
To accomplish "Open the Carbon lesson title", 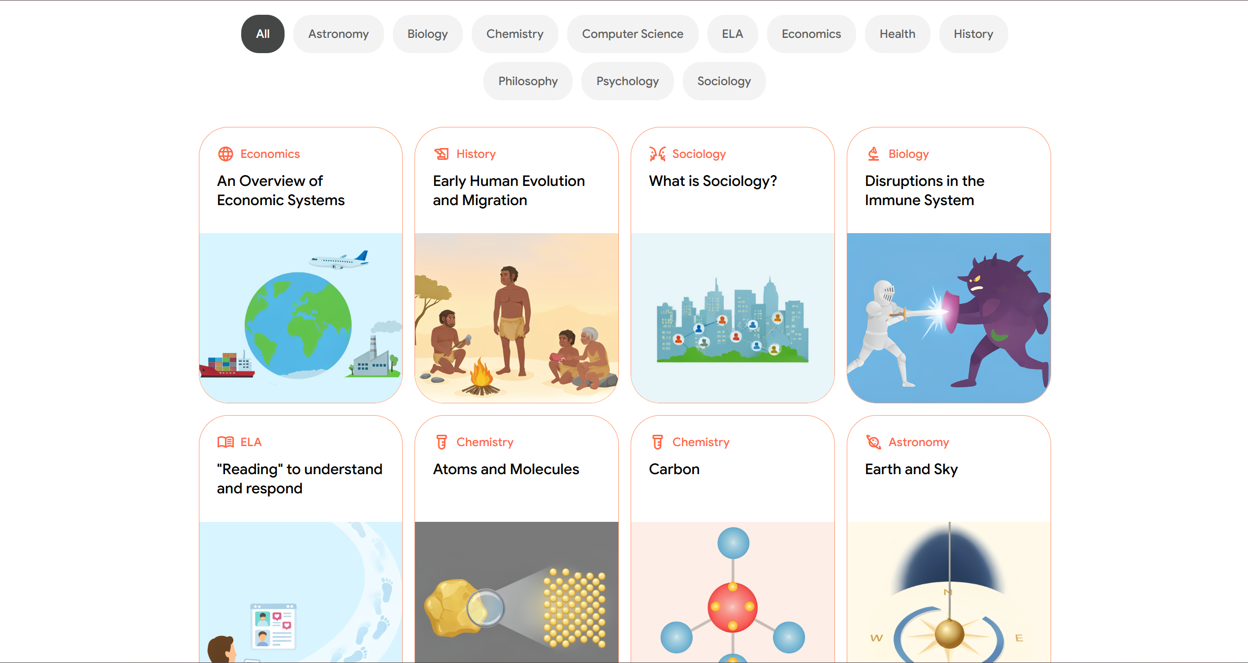I will pyautogui.click(x=674, y=469).
